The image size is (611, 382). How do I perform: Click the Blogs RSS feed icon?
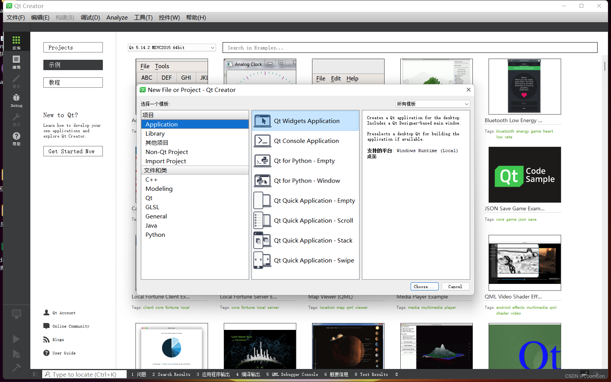tap(46, 339)
